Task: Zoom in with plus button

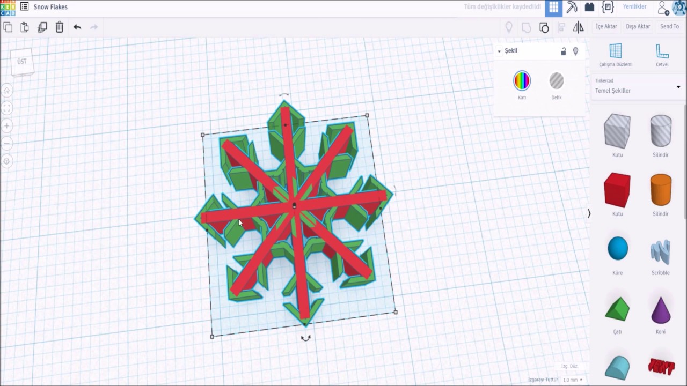Action: click(7, 126)
